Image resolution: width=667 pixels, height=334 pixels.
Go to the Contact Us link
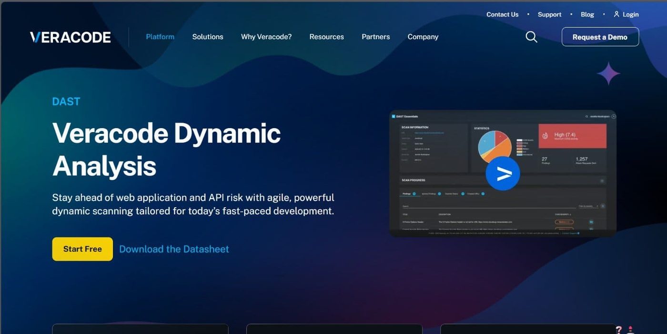(x=502, y=14)
